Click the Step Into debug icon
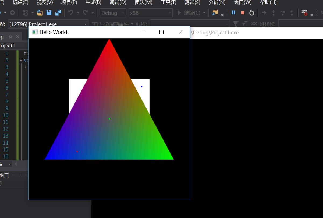Image resolution: width=323 pixels, height=218 pixels. click(274, 13)
